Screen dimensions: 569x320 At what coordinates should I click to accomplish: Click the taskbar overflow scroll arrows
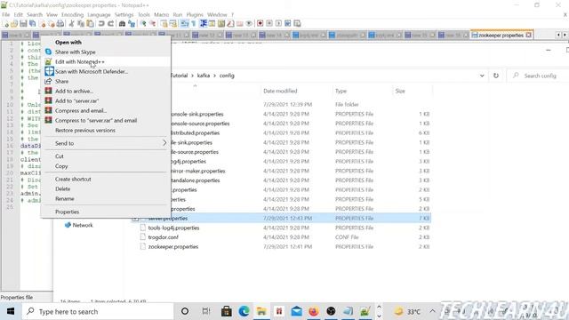(379, 311)
